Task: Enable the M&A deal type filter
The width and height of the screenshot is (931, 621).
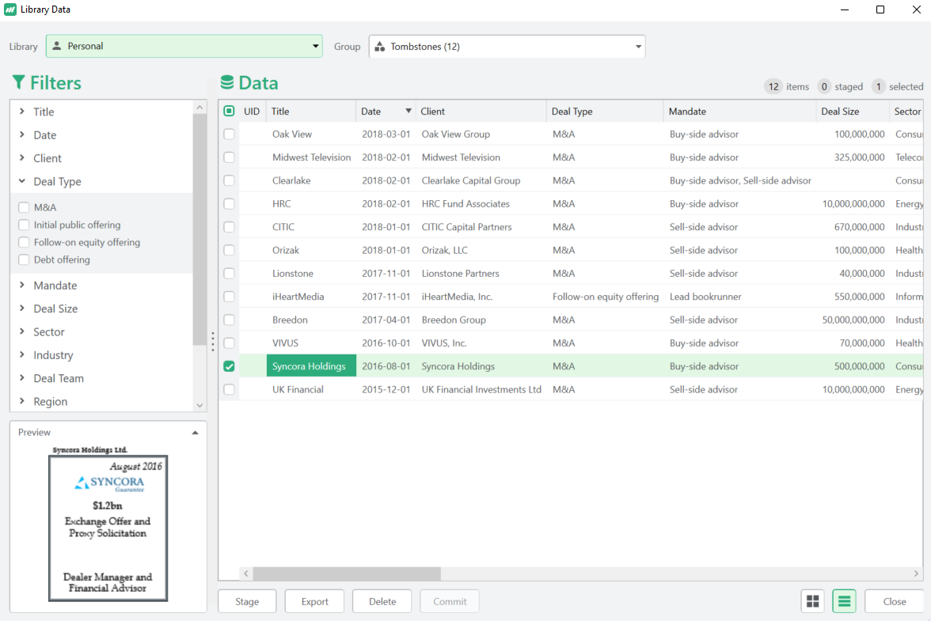Action: click(x=25, y=208)
